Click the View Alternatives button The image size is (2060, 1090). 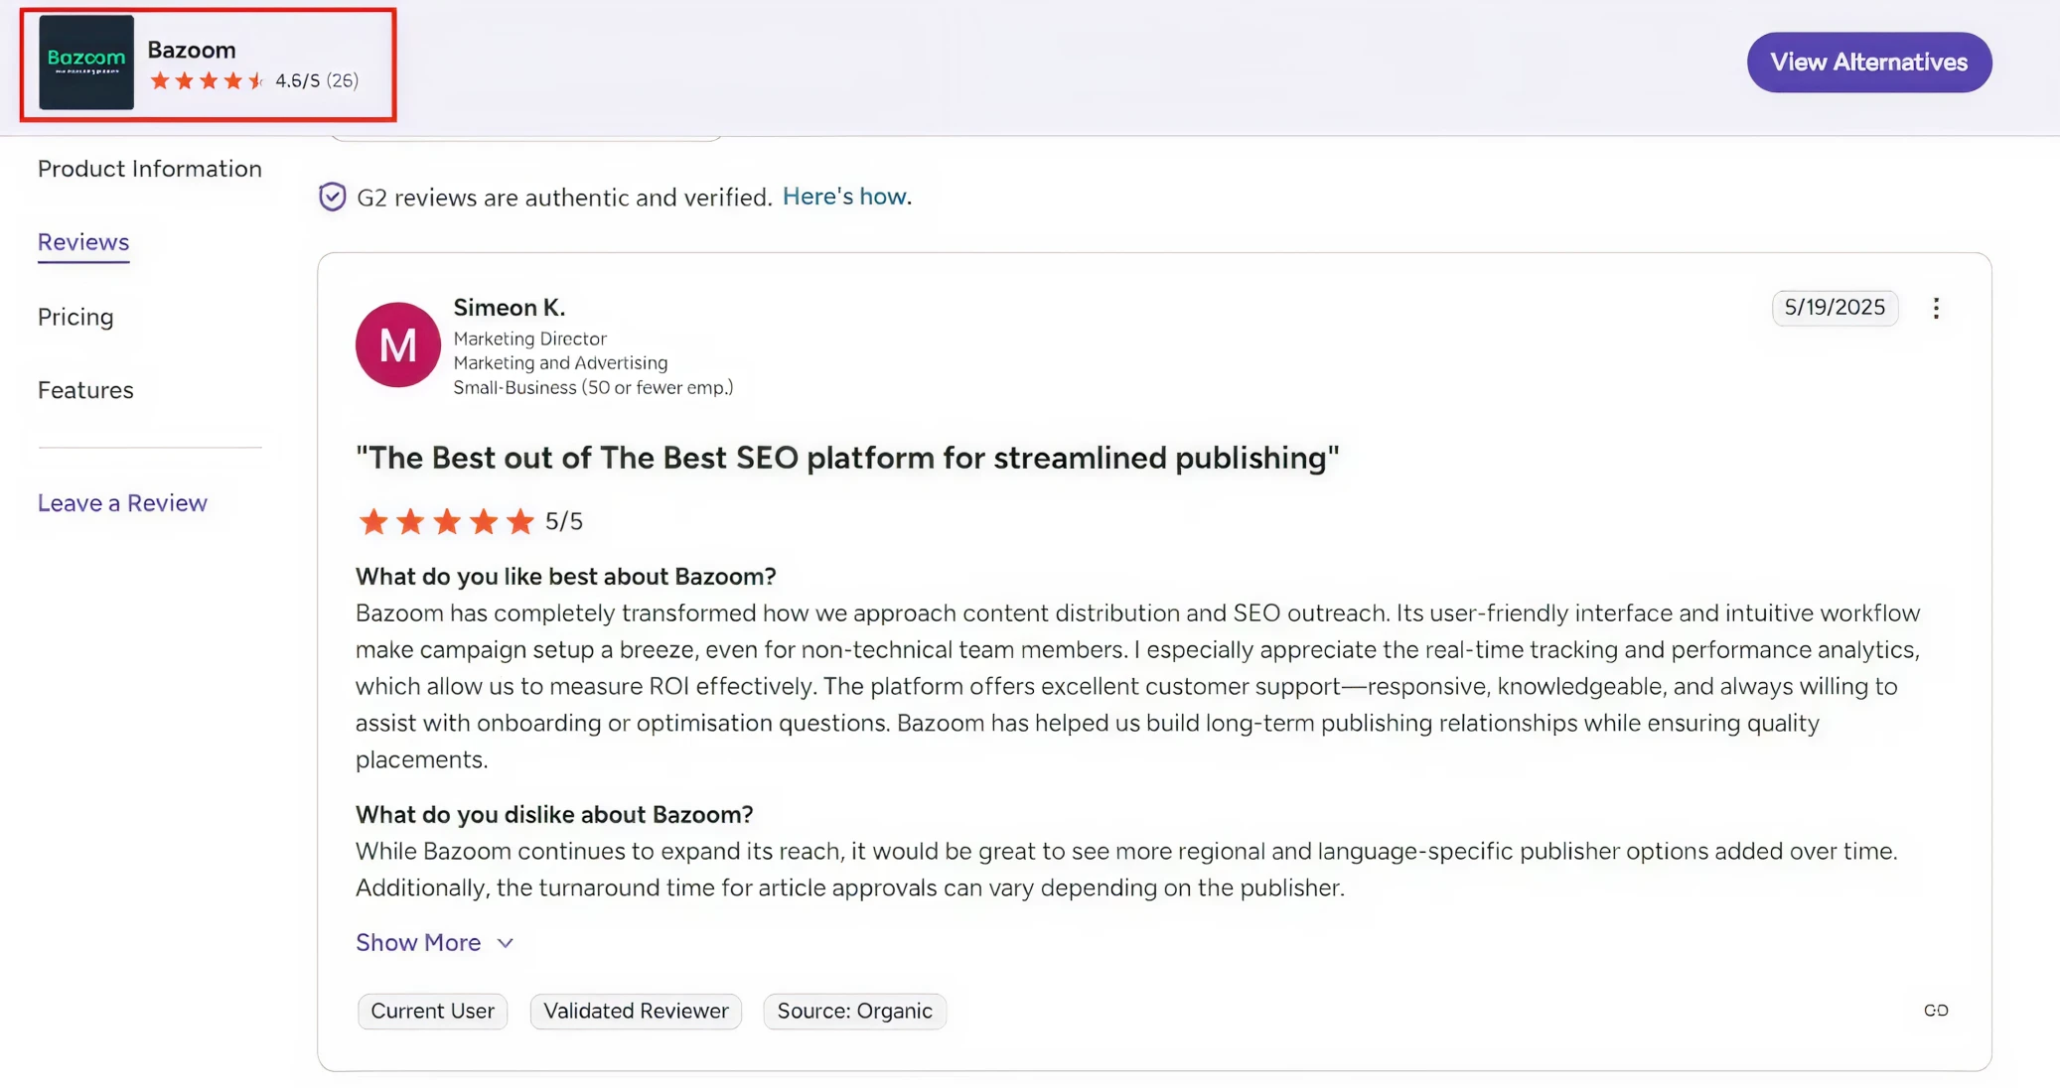point(1868,62)
